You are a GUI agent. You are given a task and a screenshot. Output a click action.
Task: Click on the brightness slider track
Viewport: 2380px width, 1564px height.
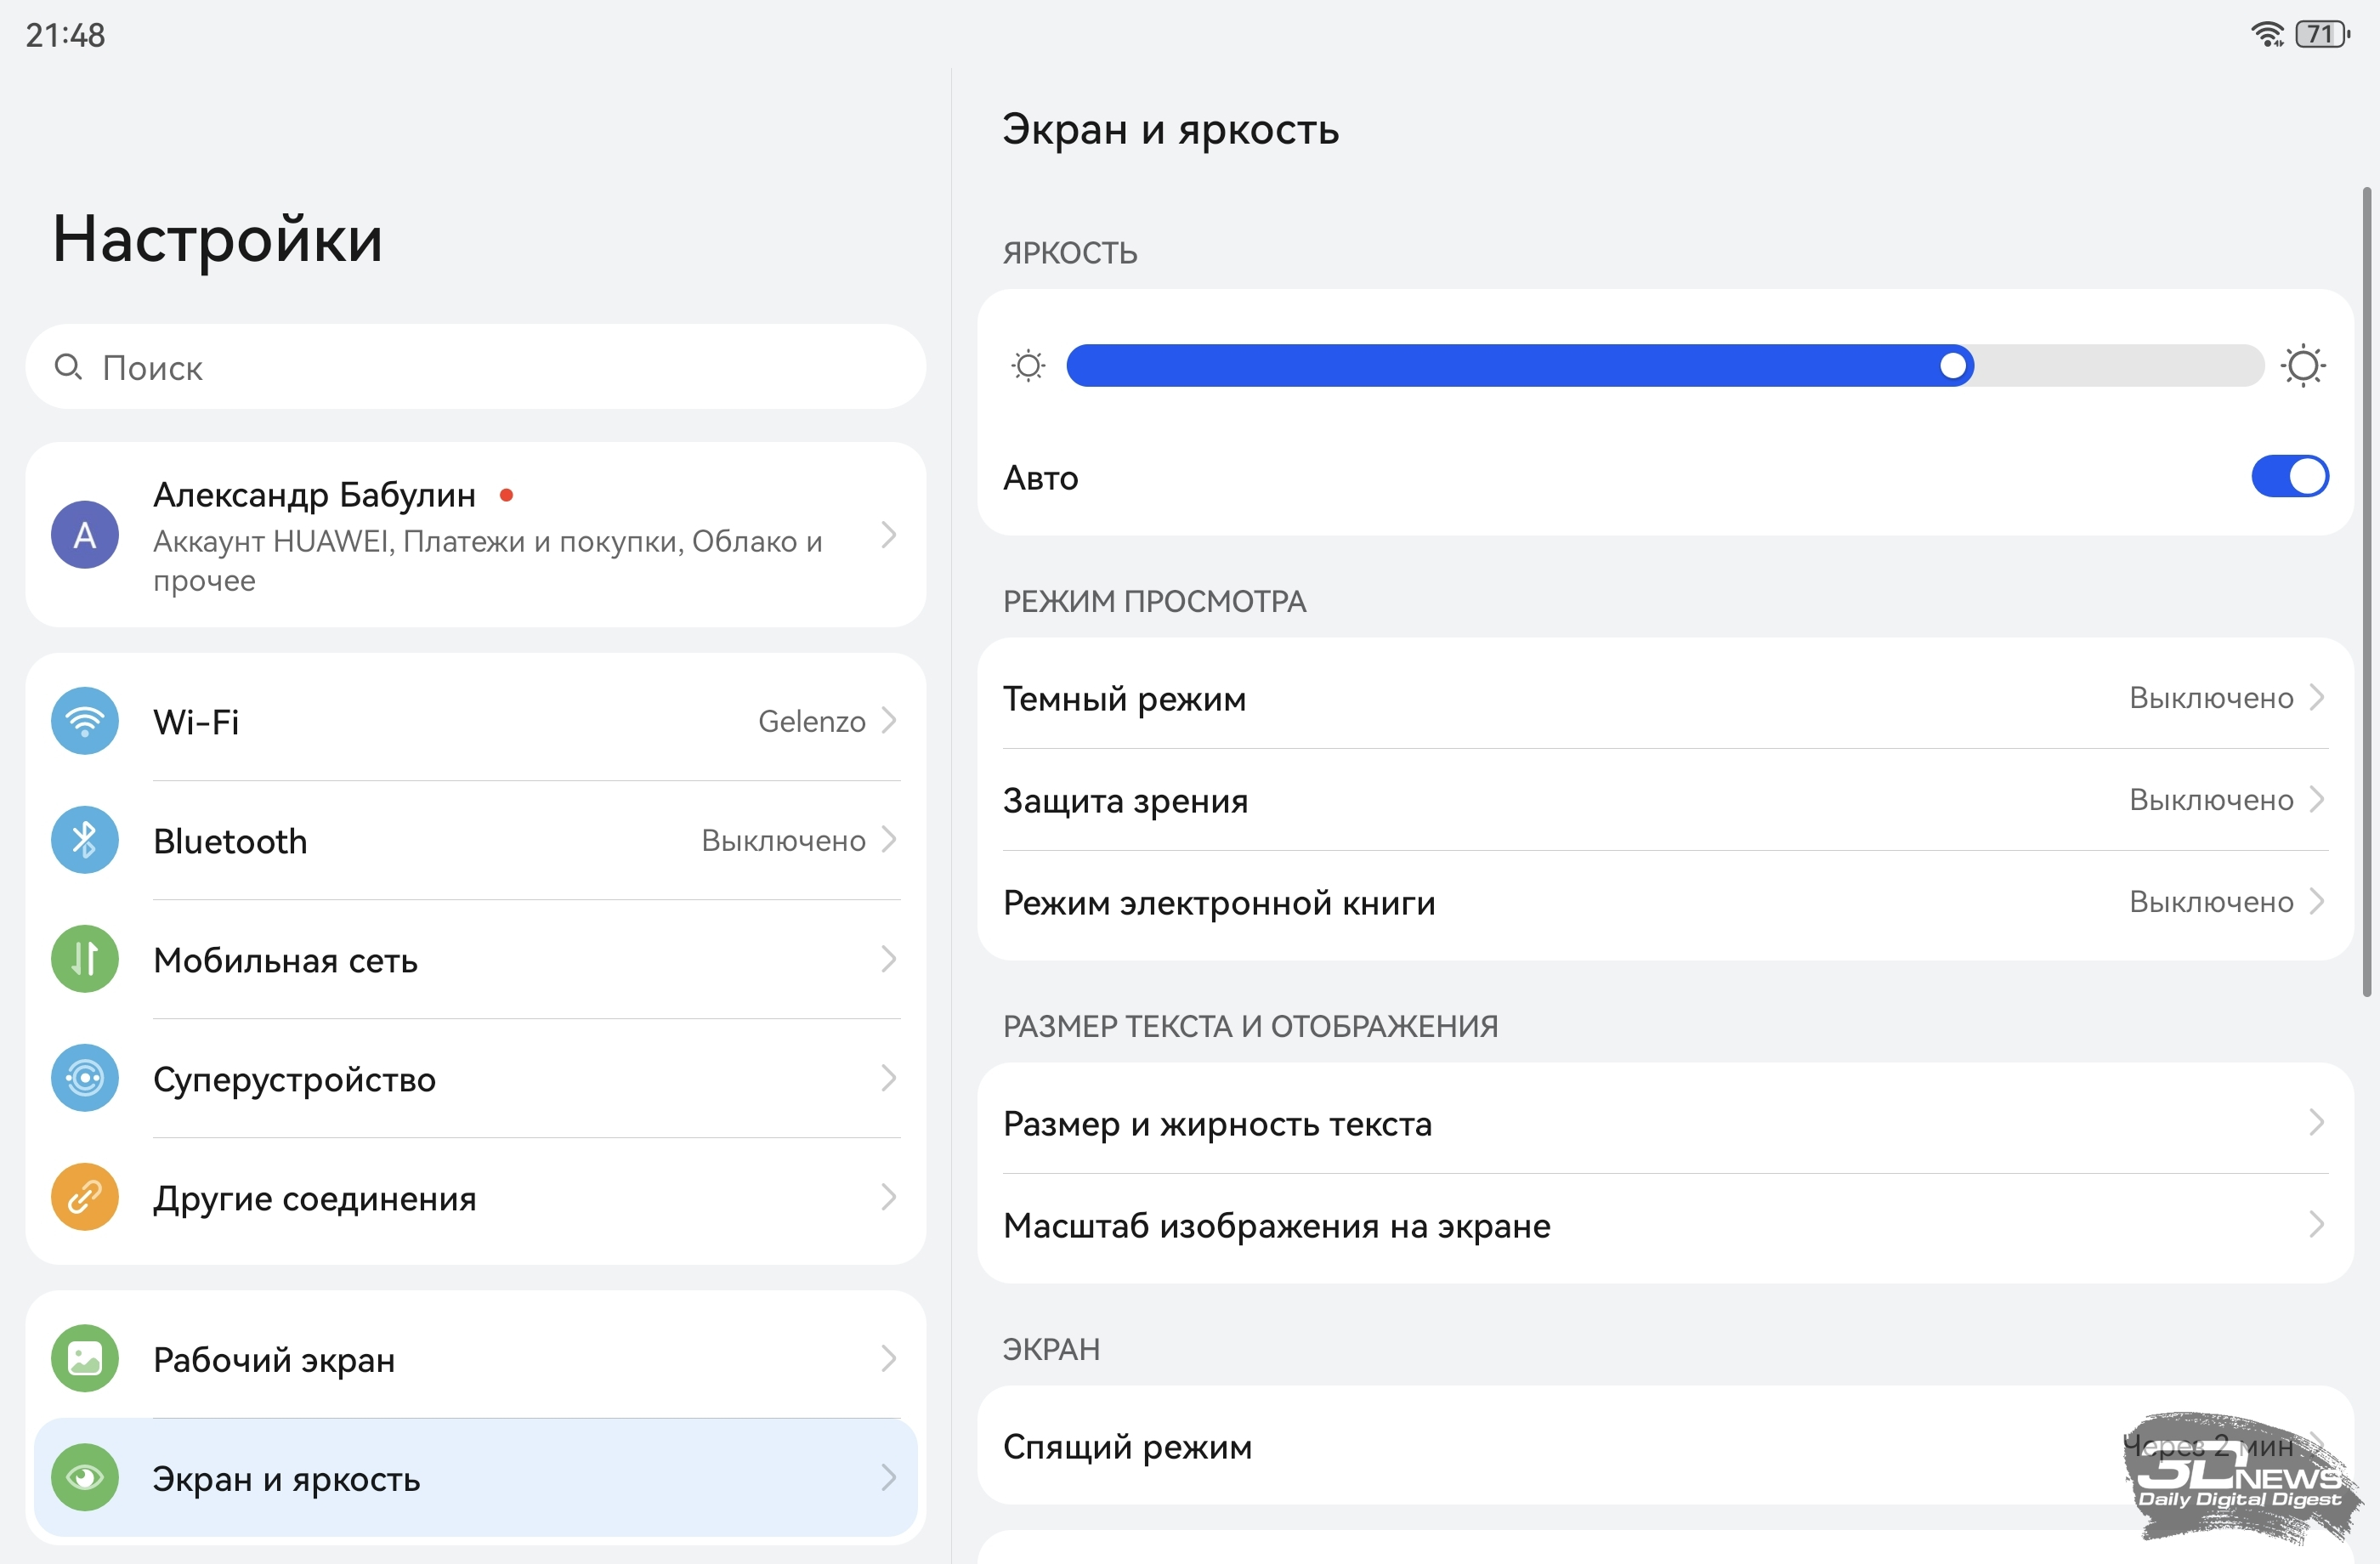pyautogui.click(x=1500, y=366)
